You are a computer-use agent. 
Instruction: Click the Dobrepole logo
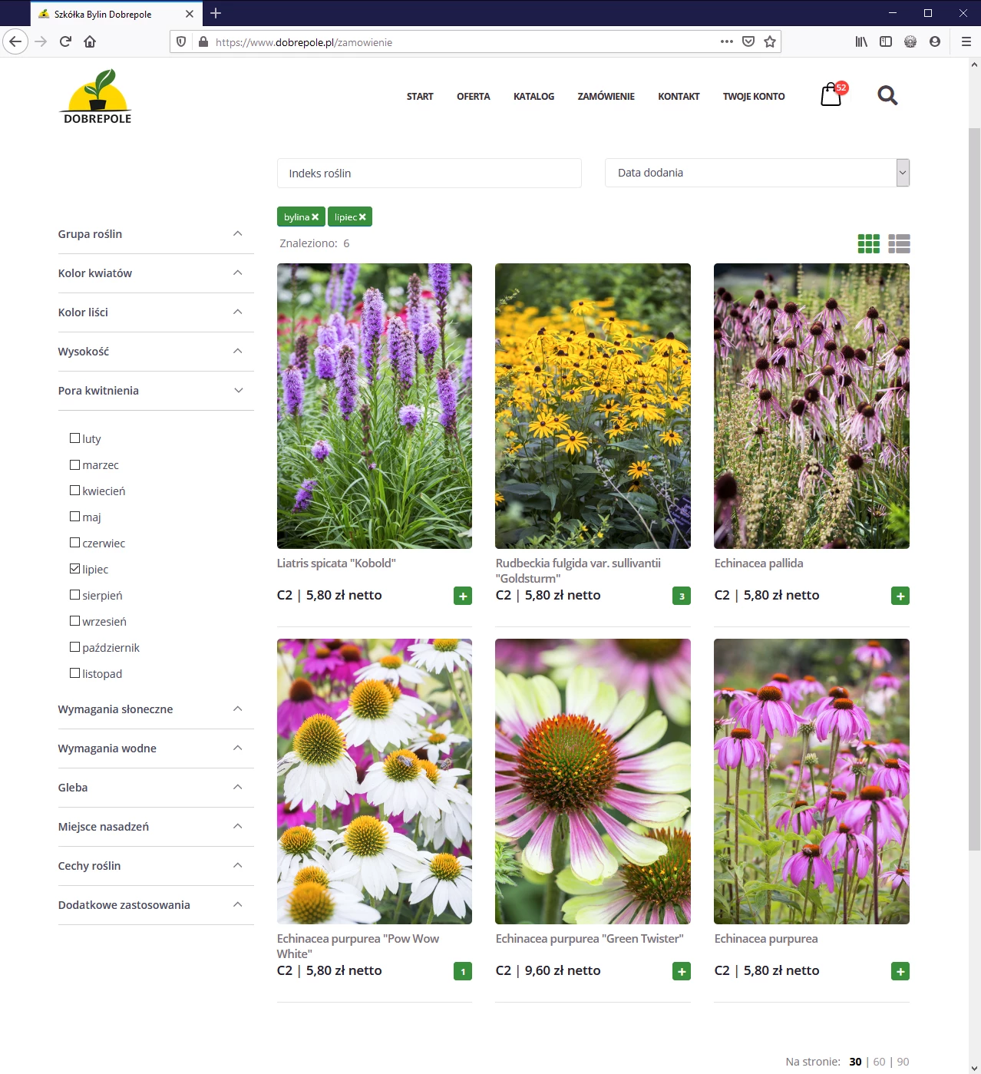coord(97,97)
